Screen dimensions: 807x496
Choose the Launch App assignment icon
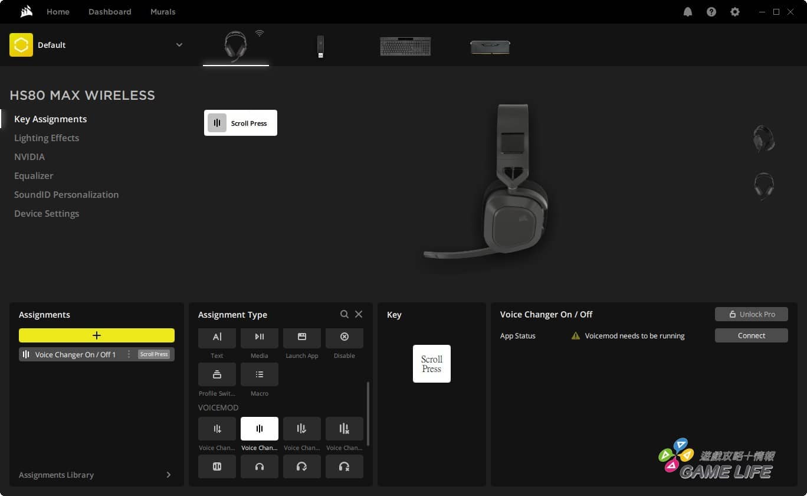click(302, 337)
